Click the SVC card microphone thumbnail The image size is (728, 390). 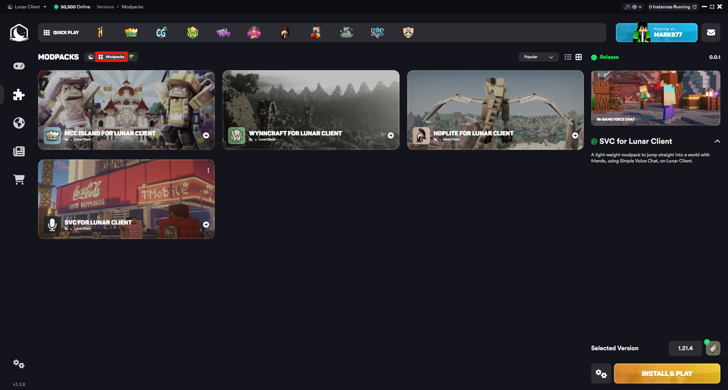click(x=52, y=225)
